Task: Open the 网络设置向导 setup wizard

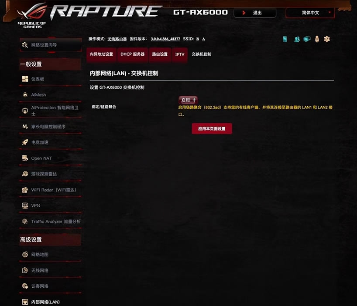Action: pyautogui.click(x=51, y=45)
